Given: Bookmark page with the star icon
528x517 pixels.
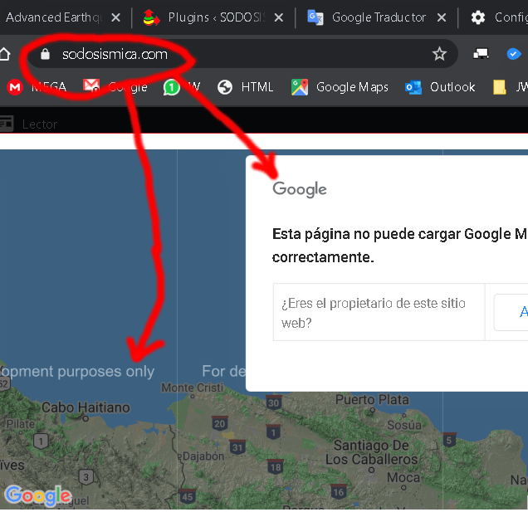Looking at the screenshot, I should pos(439,54).
